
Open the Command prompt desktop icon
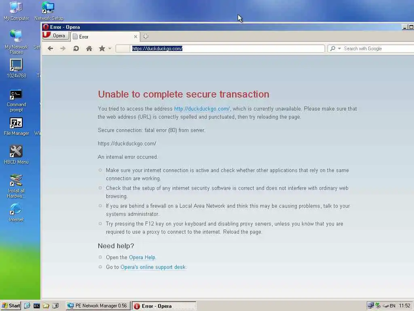point(16,101)
